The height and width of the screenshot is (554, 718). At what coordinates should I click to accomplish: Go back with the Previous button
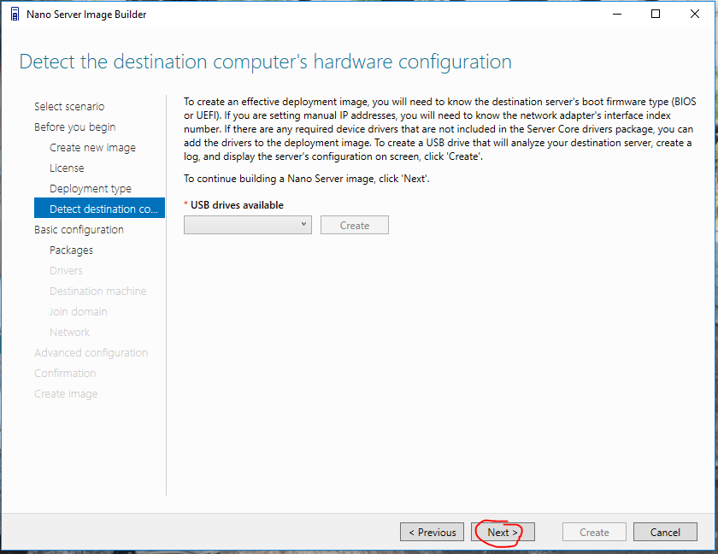(x=432, y=532)
